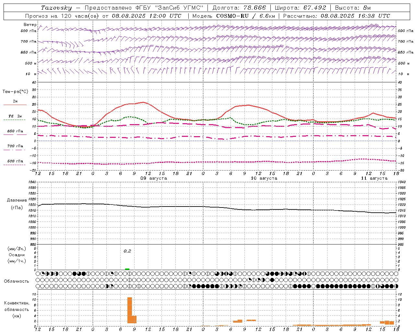Click the 10 августа date label
The width and height of the screenshot is (415, 332).
(x=264, y=178)
